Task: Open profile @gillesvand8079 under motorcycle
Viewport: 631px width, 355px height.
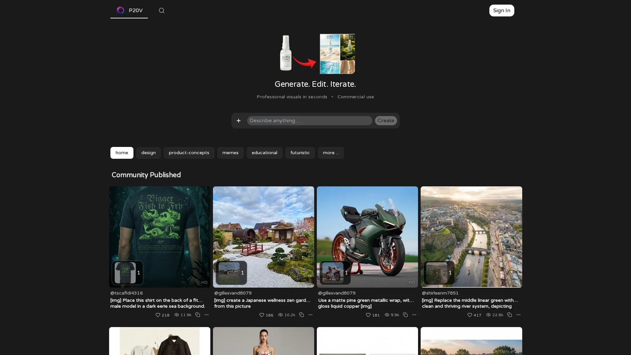Action: [x=337, y=293]
